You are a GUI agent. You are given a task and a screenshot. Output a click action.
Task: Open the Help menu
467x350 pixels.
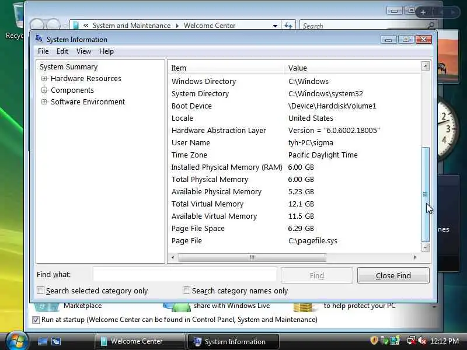[106, 51]
